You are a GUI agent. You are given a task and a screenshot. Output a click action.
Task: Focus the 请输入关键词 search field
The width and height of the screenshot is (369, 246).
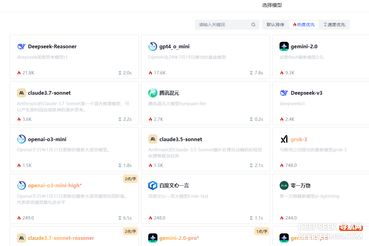click(x=227, y=25)
